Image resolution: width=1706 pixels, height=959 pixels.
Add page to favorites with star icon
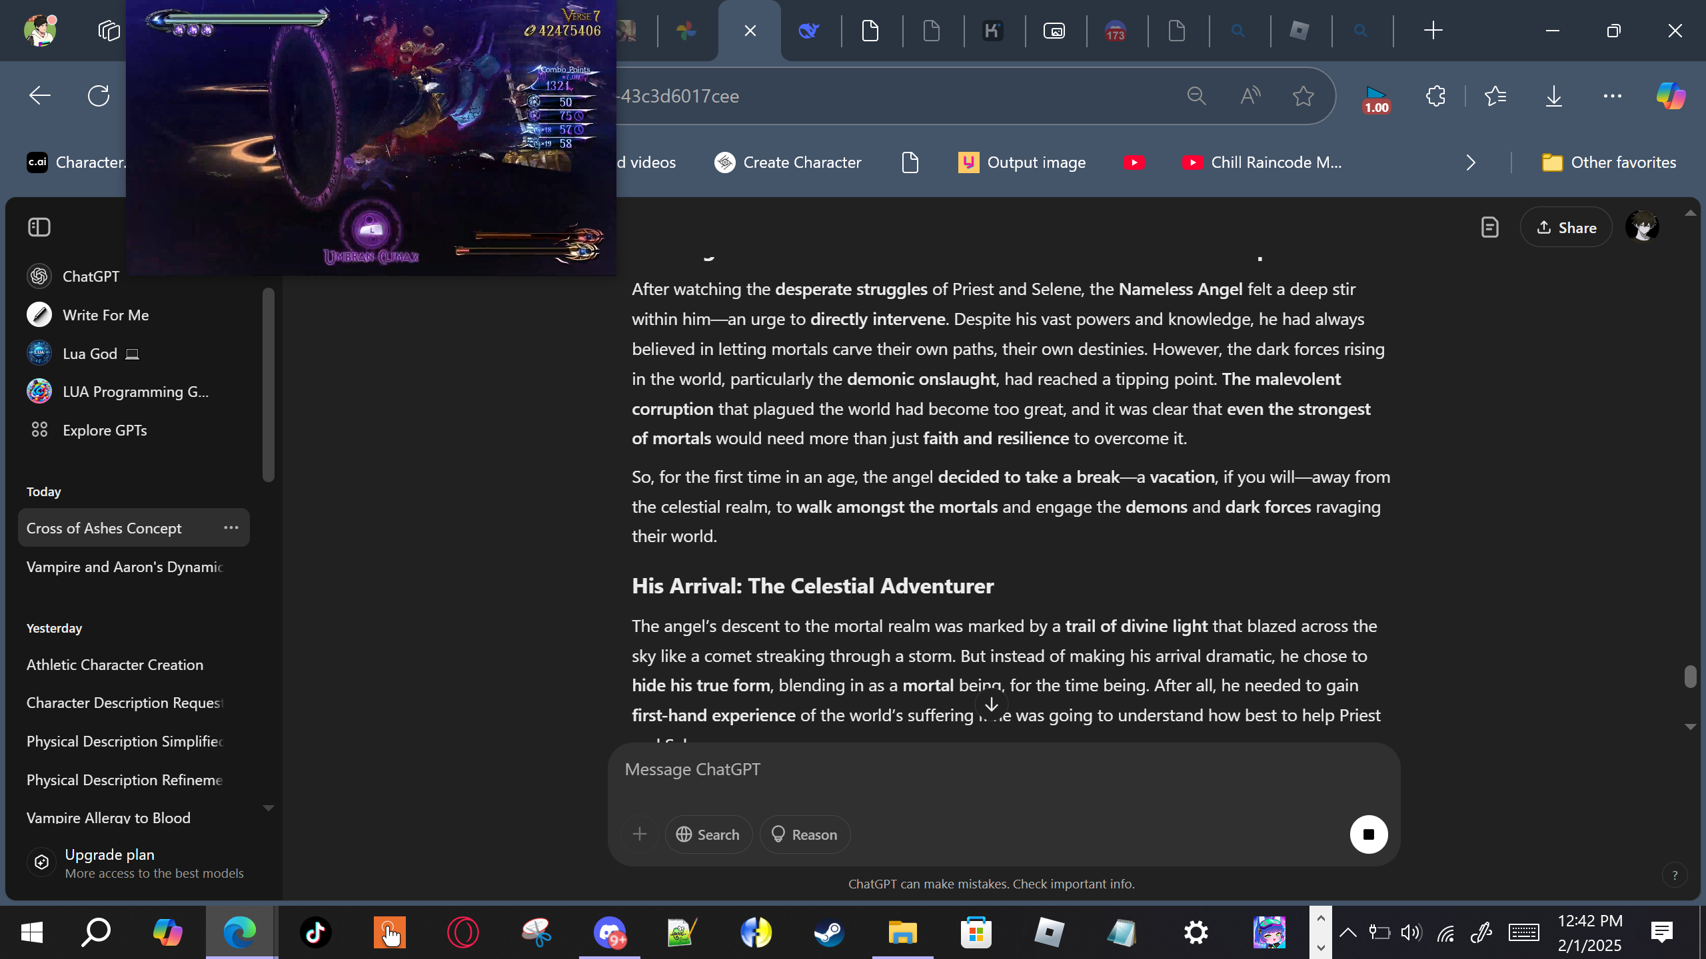coord(1303,96)
